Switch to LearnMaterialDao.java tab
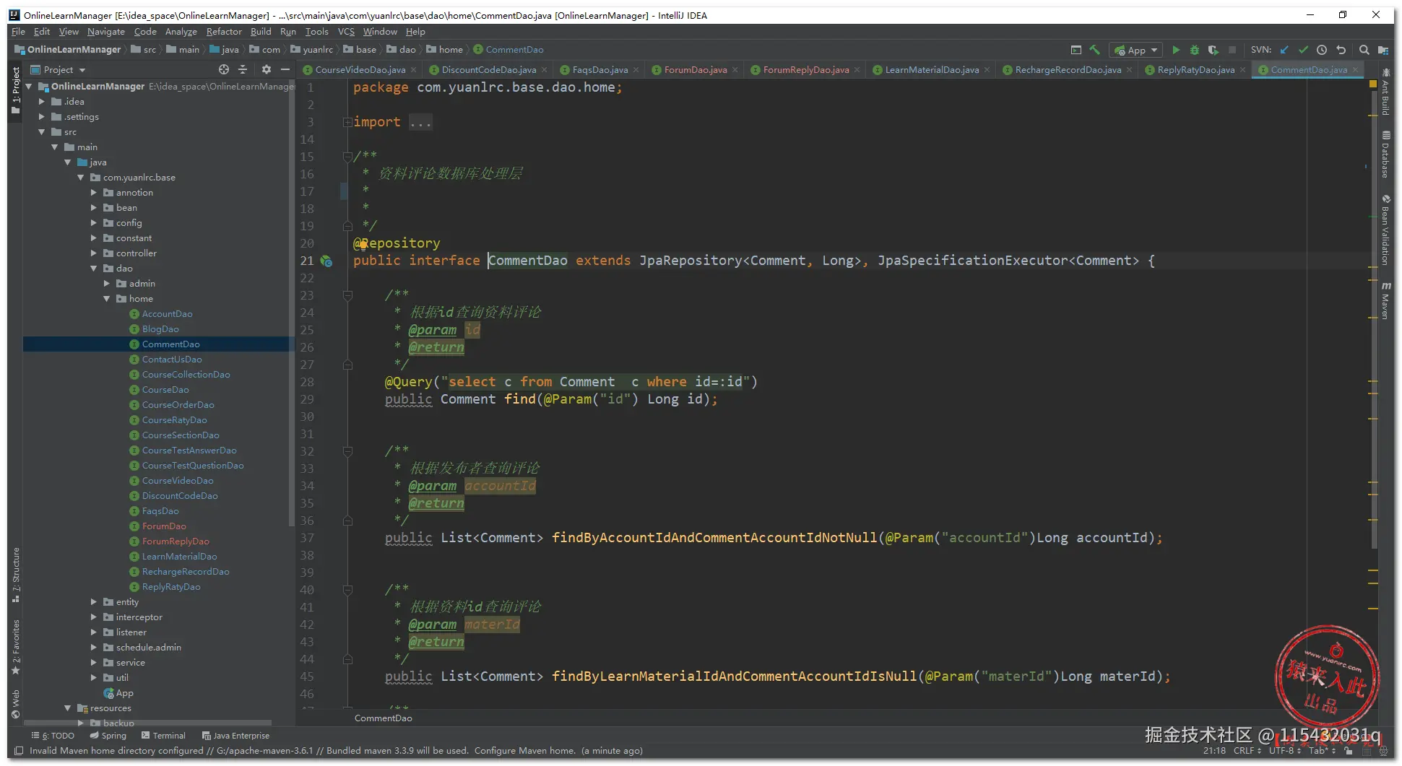This screenshot has width=1402, height=766. point(932,70)
